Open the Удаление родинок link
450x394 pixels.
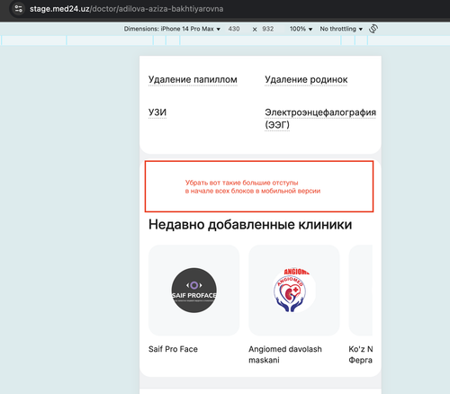[x=306, y=80]
